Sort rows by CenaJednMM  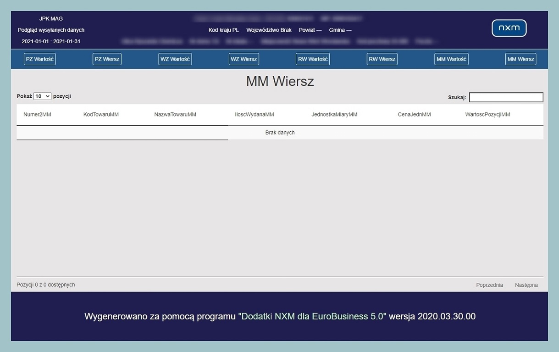[414, 114]
